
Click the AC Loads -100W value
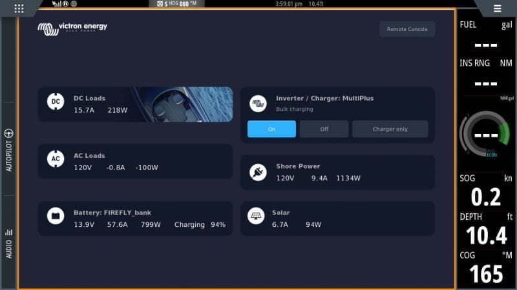147,168
